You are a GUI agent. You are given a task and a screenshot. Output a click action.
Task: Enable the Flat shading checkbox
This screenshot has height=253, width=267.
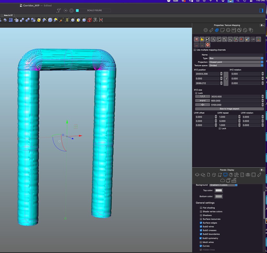(x=201, y=208)
